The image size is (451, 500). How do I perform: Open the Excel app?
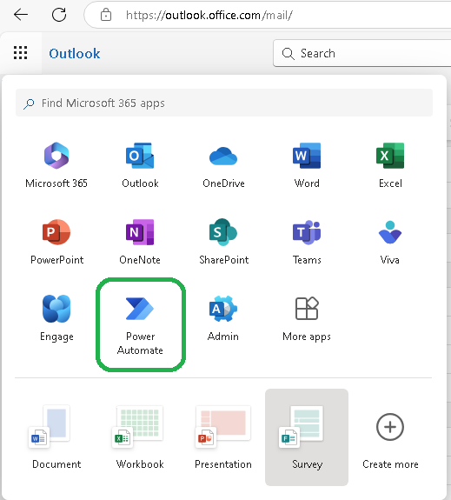[390, 165]
